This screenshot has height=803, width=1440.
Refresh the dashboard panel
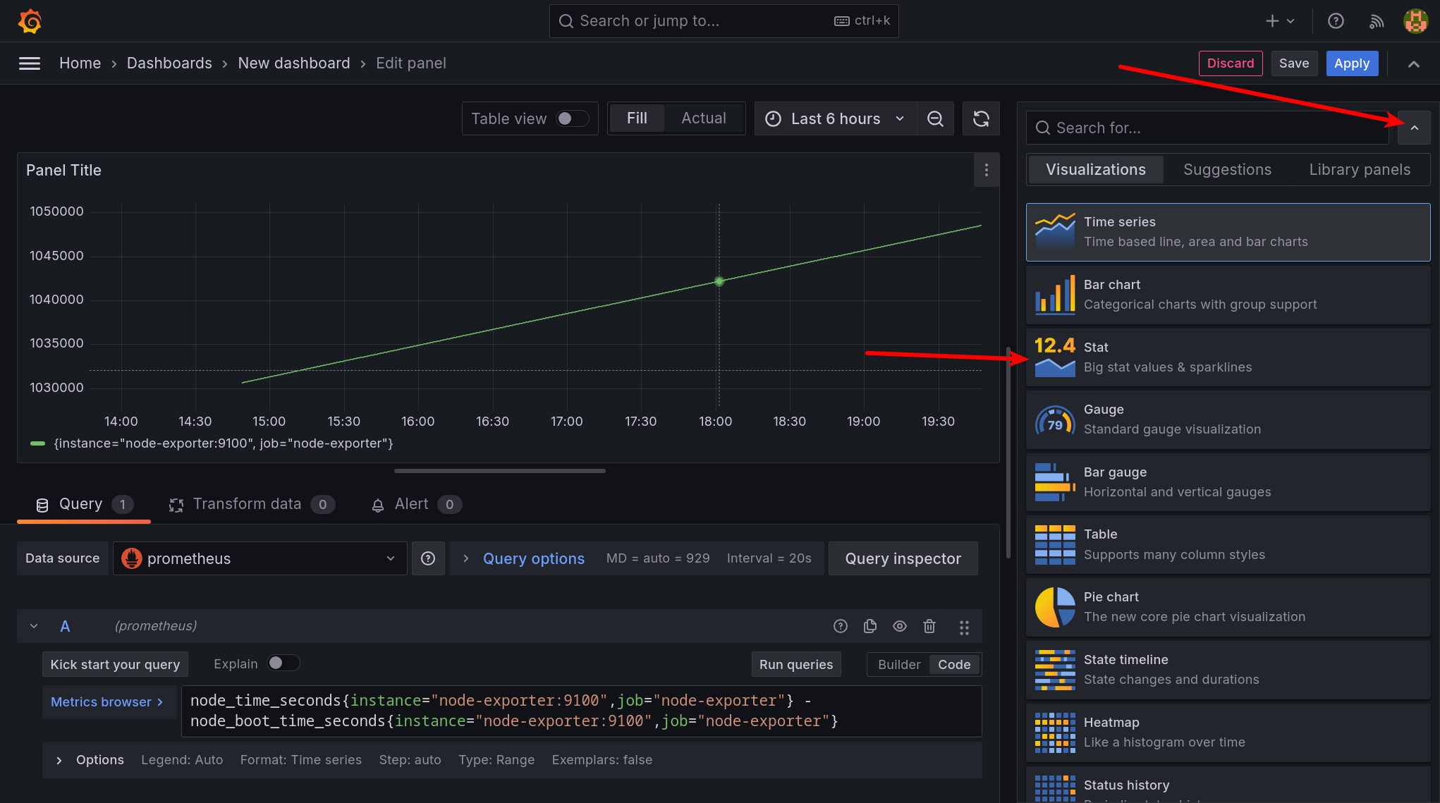tap(981, 118)
